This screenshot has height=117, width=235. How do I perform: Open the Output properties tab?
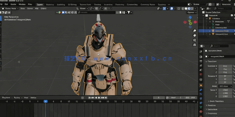coord(201,61)
